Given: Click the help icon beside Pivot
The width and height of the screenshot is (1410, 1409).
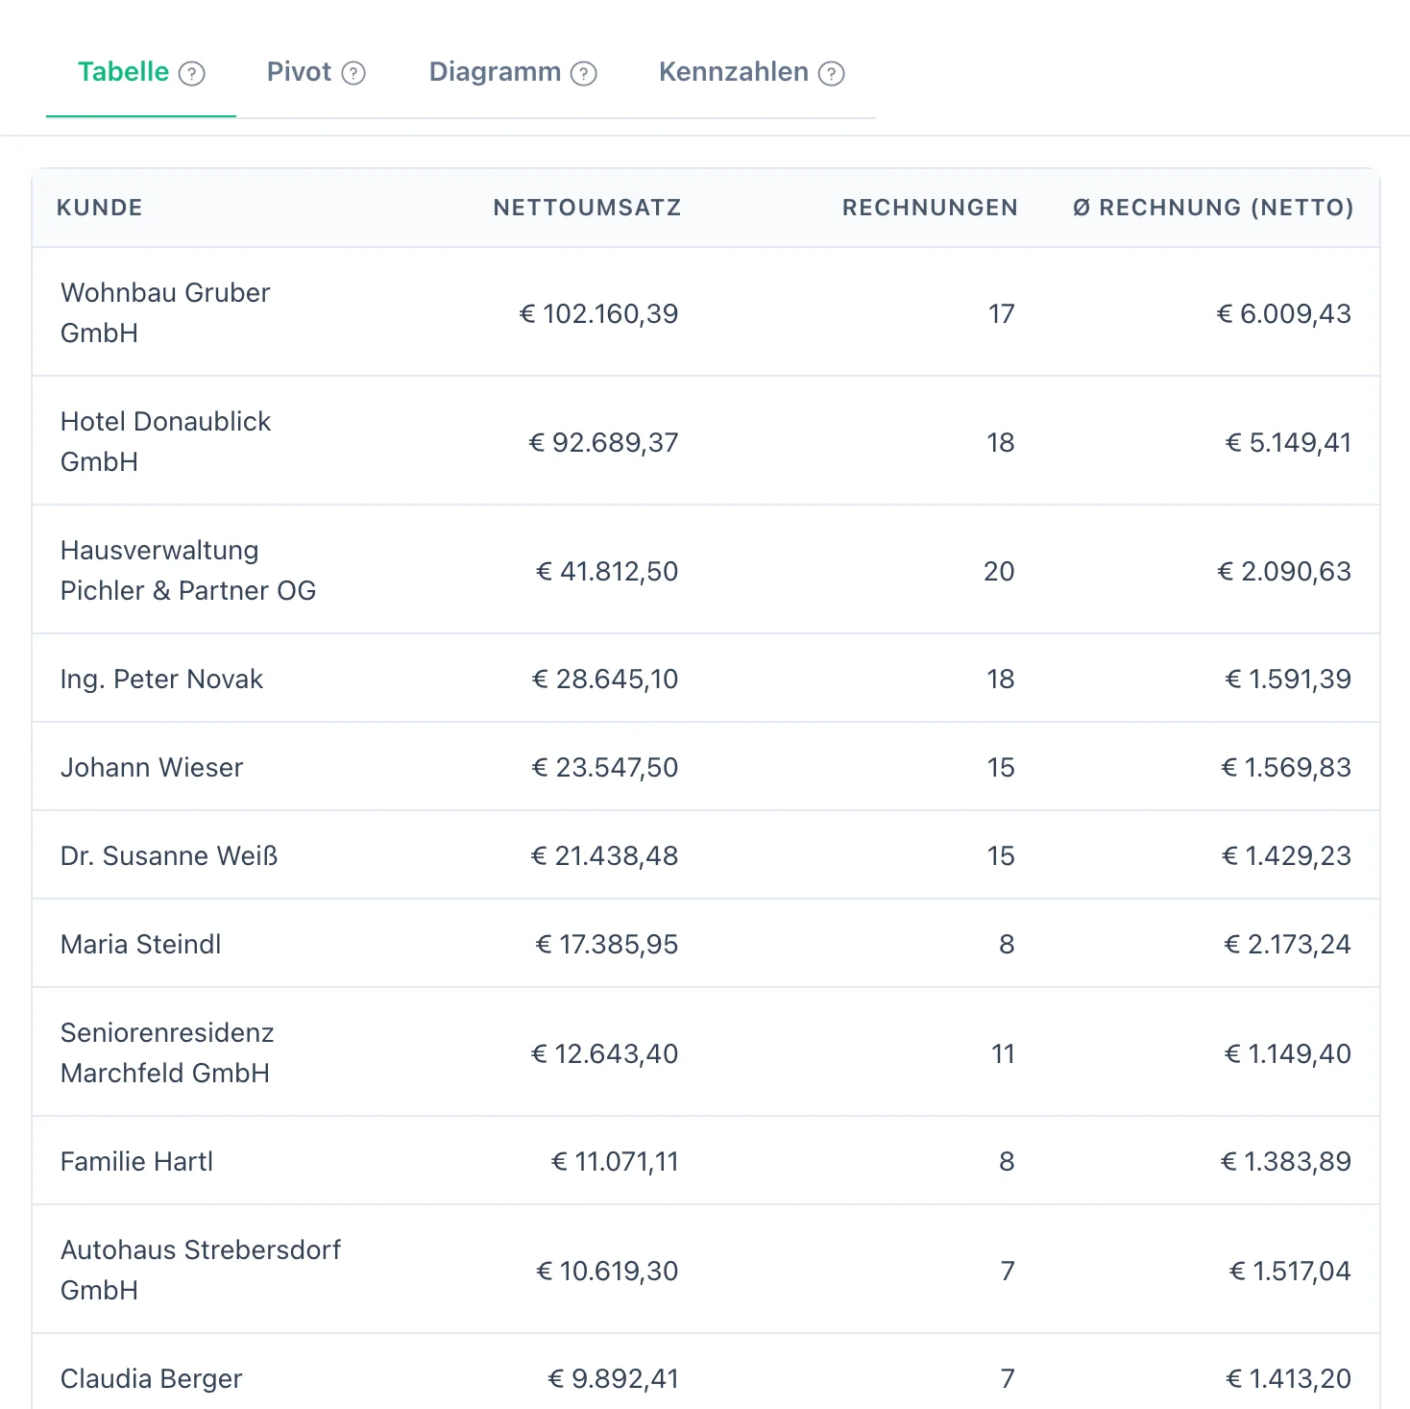Looking at the screenshot, I should [353, 74].
